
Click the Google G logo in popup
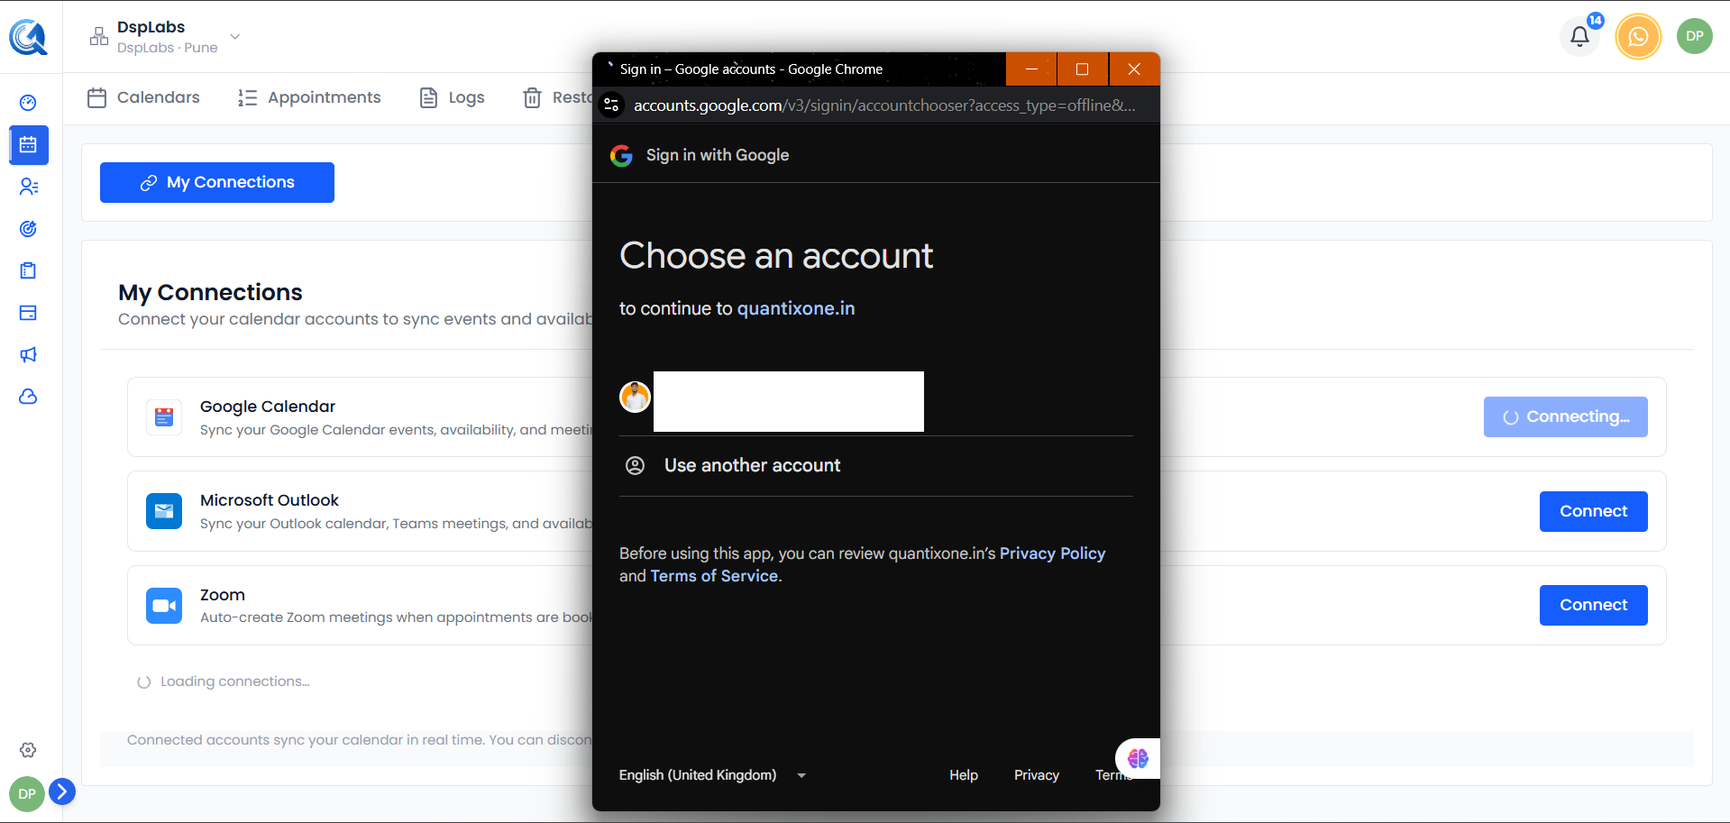621,156
